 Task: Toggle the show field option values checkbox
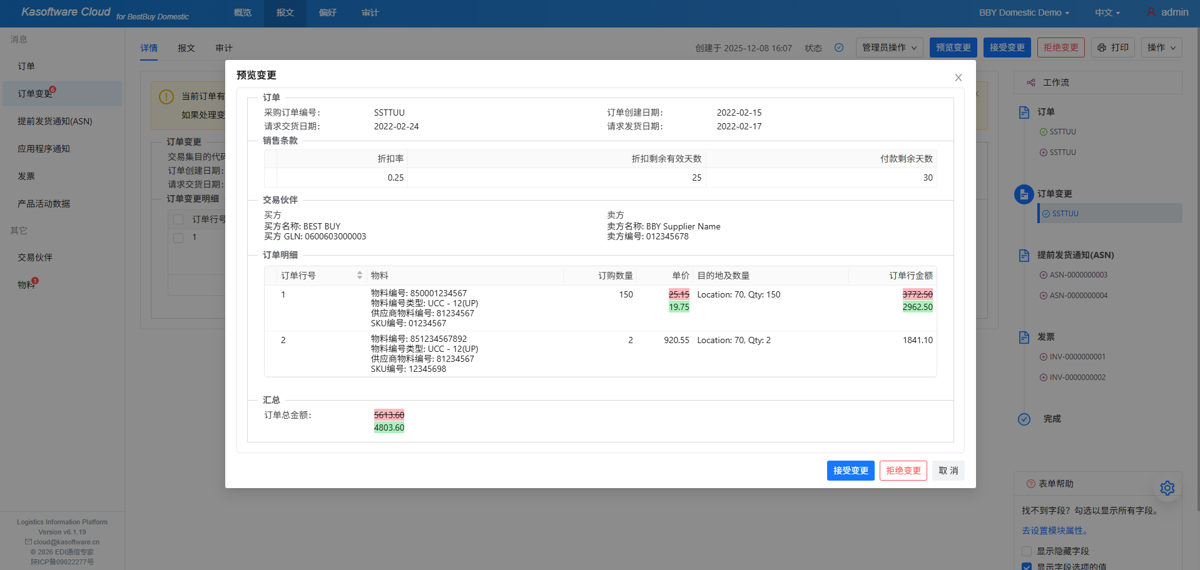point(1027,566)
